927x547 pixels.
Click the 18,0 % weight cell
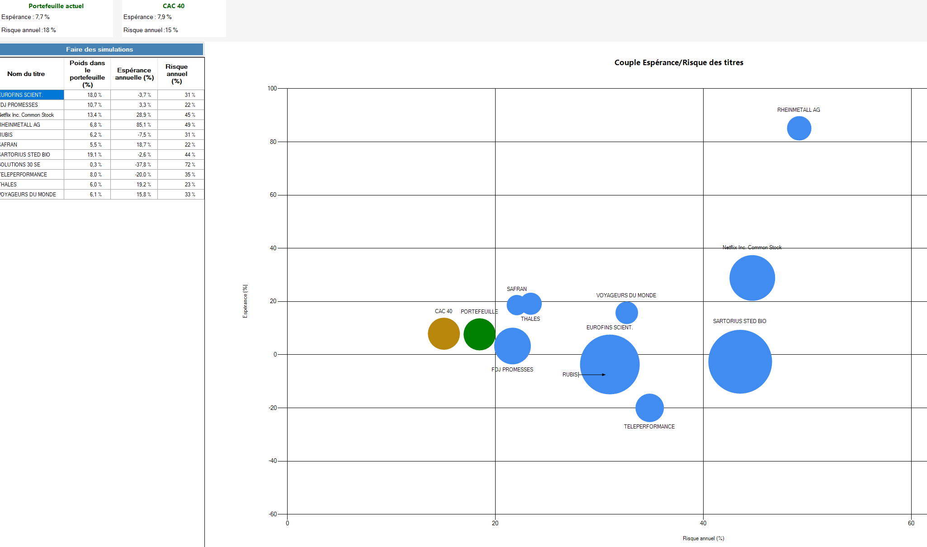tap(87, 95)
